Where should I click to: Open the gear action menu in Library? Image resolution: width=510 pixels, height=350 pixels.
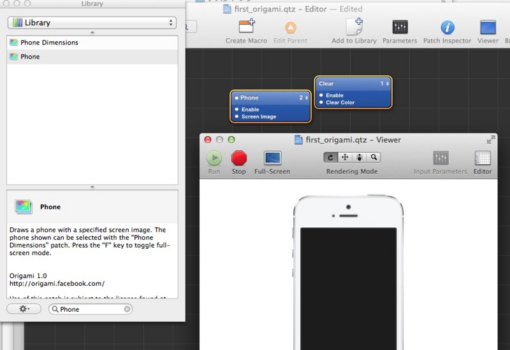pos(24,309)
